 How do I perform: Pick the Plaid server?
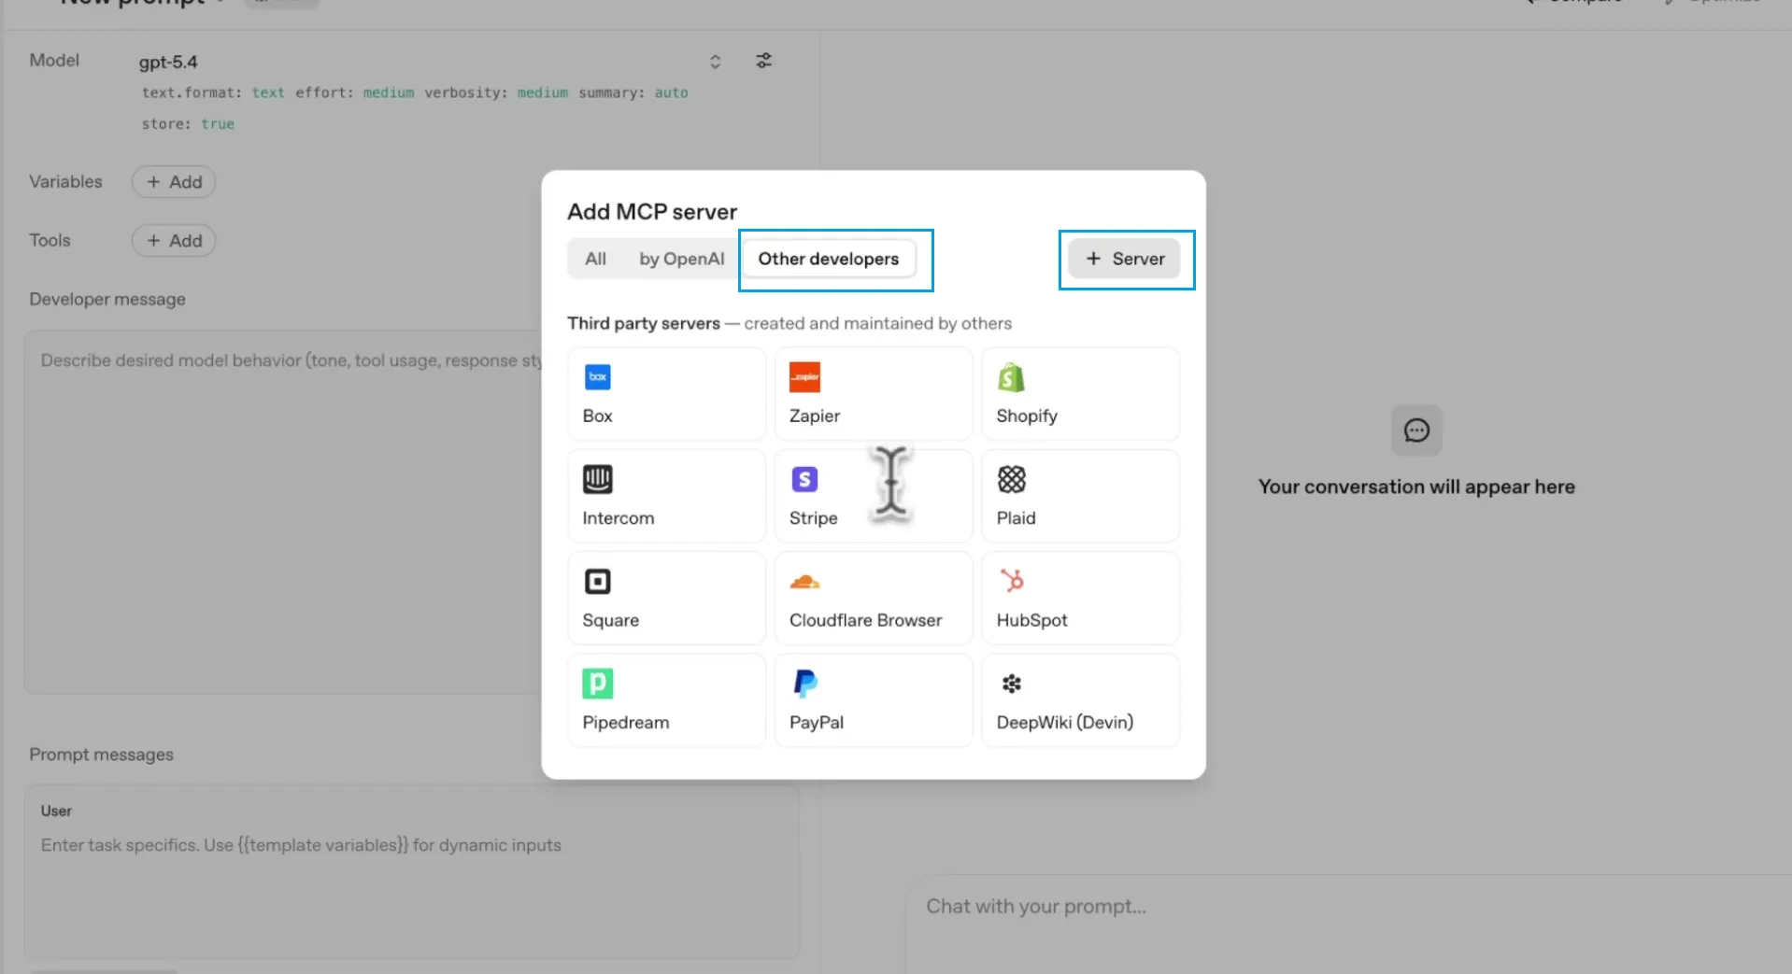[1080, 496]
